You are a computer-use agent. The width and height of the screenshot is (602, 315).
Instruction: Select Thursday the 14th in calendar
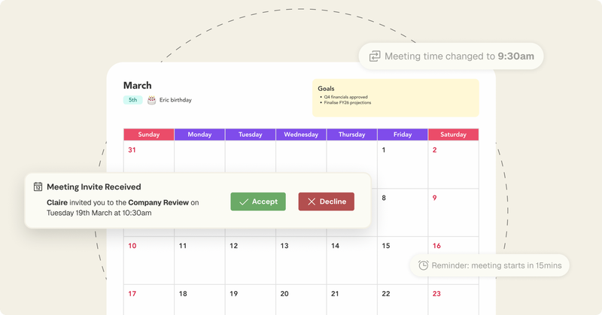coord(351,261)
